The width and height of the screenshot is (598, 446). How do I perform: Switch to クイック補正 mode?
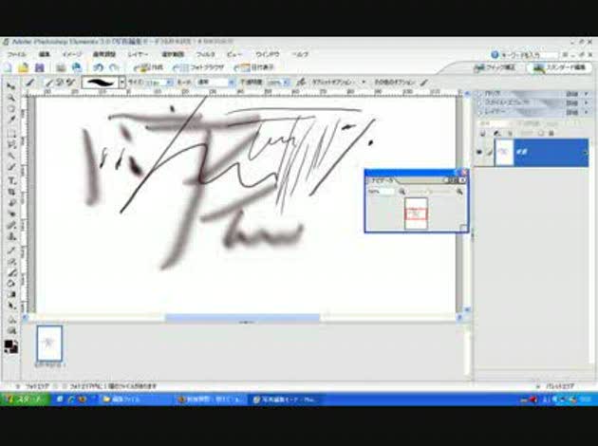click(x=495, y=68)
